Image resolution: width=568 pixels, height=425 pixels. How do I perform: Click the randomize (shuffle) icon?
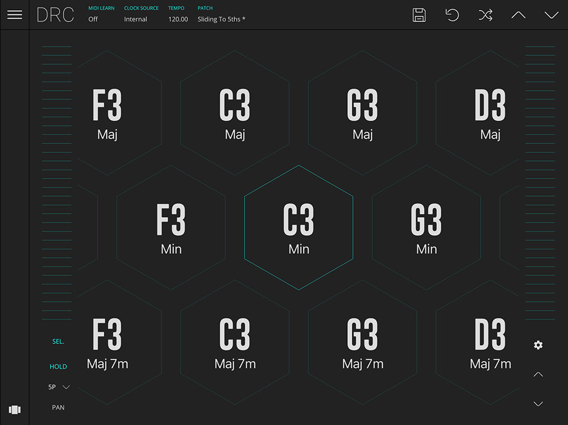pos(485,15)
